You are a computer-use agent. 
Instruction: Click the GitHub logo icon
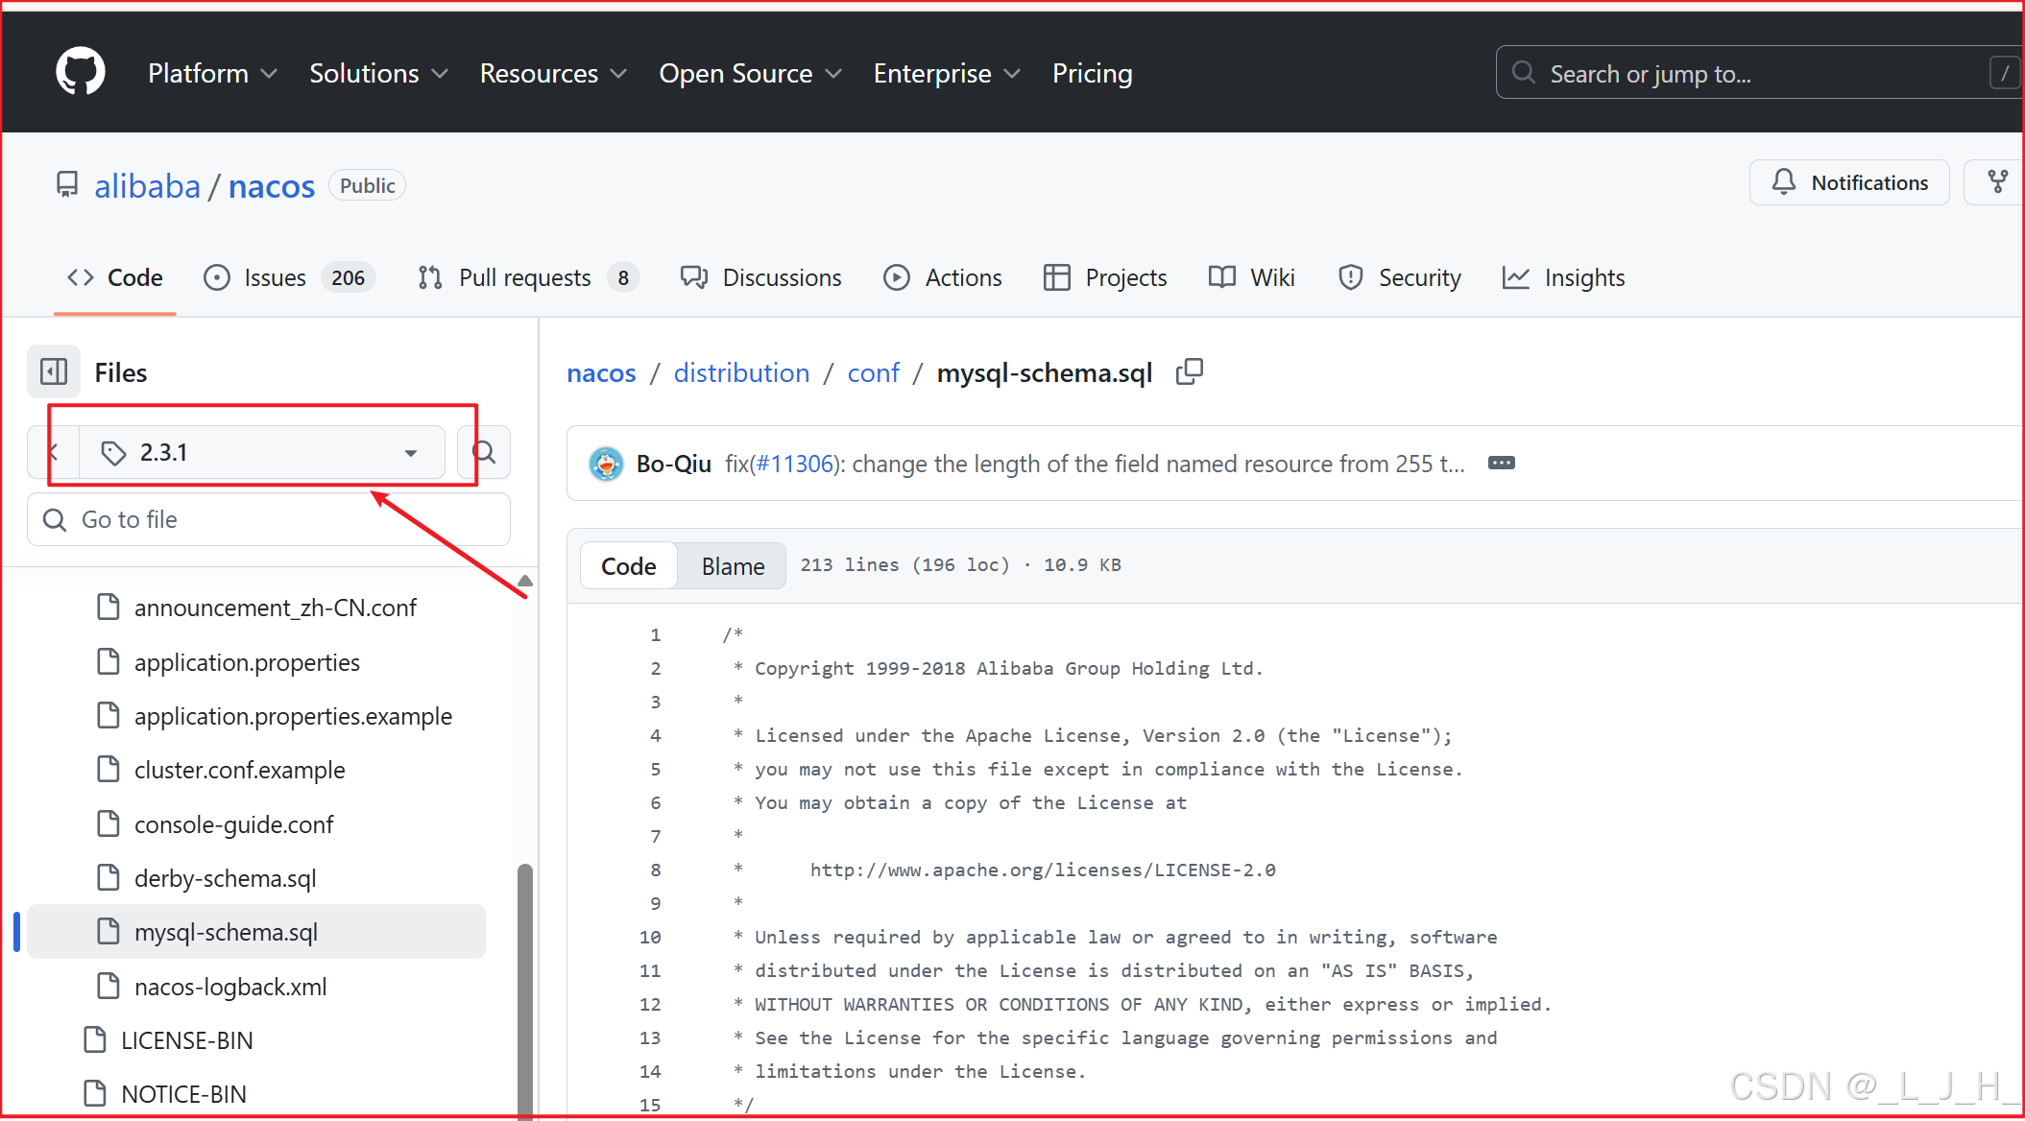pos(81,72)
